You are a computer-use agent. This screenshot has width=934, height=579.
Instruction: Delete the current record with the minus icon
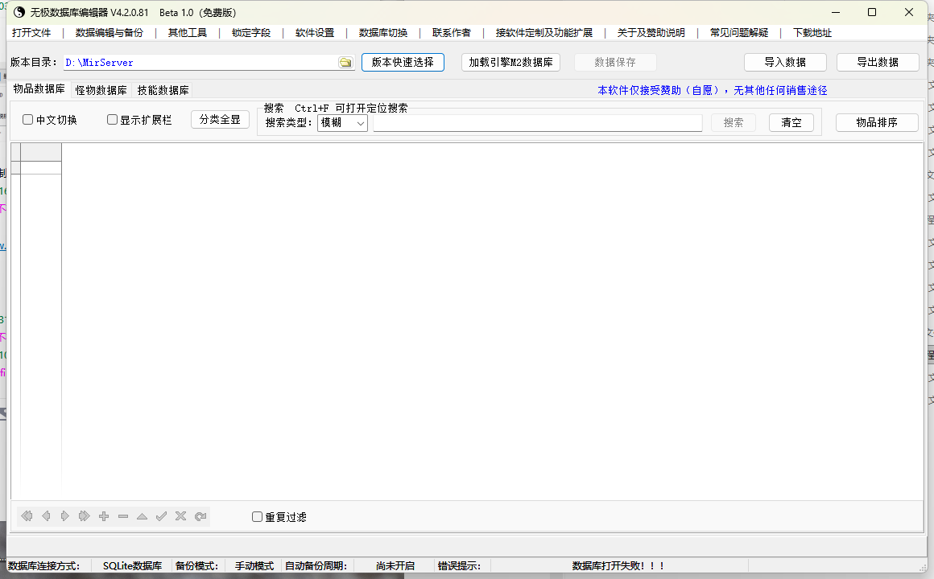click(123, 515)
